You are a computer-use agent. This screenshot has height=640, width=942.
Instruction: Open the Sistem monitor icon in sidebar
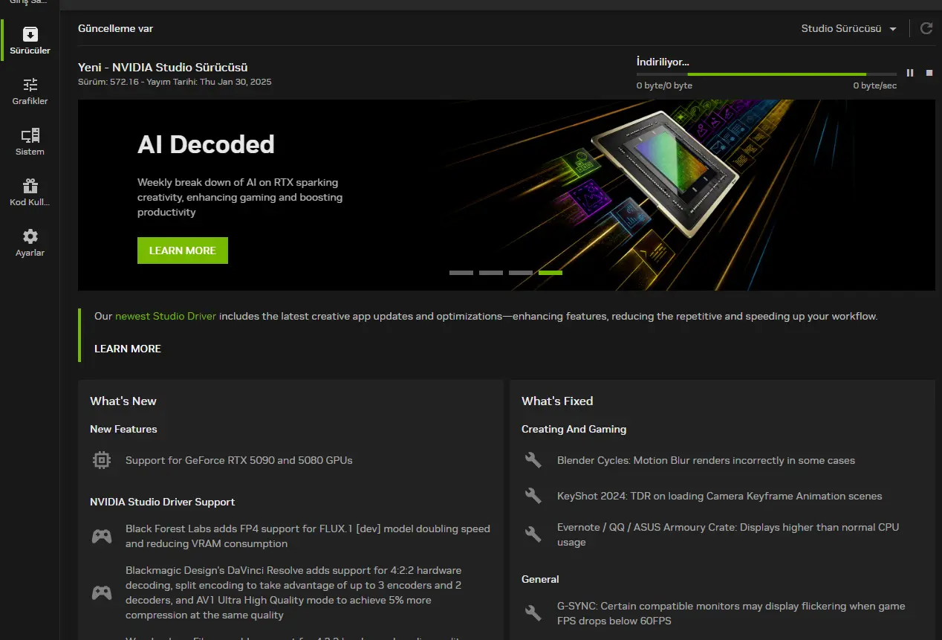(x=30, y=135)
